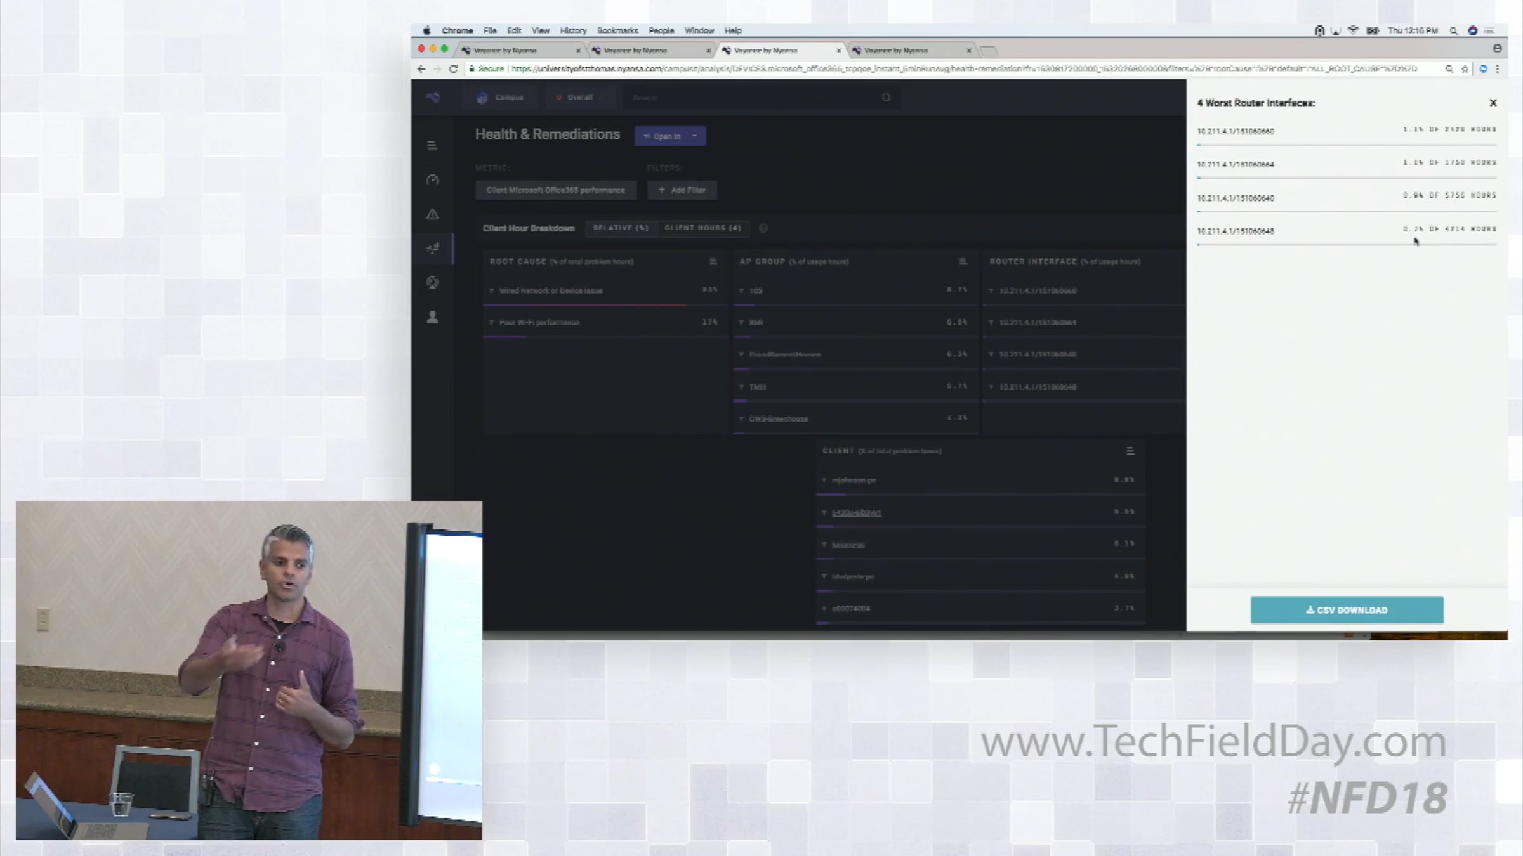Open the Client panel menu icon
Image resolution: width=1523 pixels, height=856 pixels.
coord(1130,451)
